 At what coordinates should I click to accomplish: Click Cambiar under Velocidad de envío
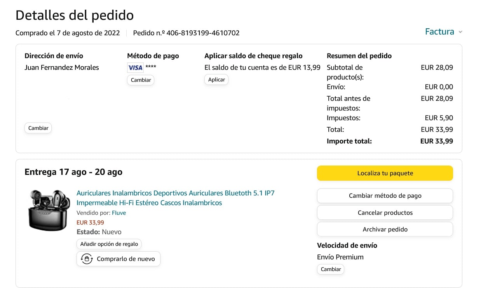(331, 269)
